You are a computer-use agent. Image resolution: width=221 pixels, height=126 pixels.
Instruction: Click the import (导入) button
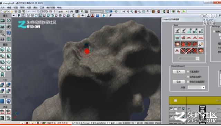pos(178,72)
